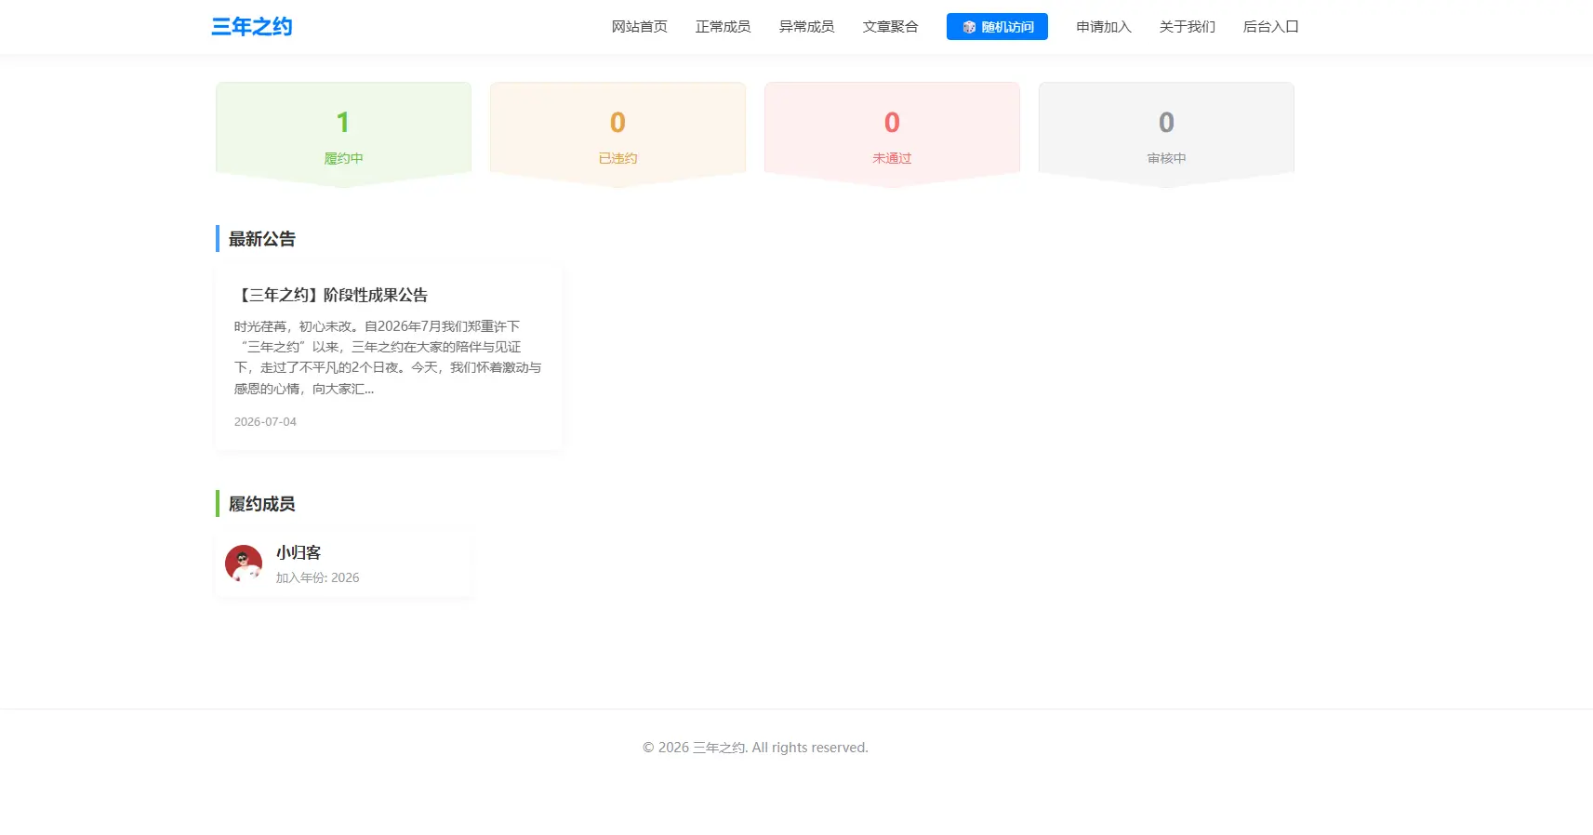Click 小归客's avatar image

[244, 563]
